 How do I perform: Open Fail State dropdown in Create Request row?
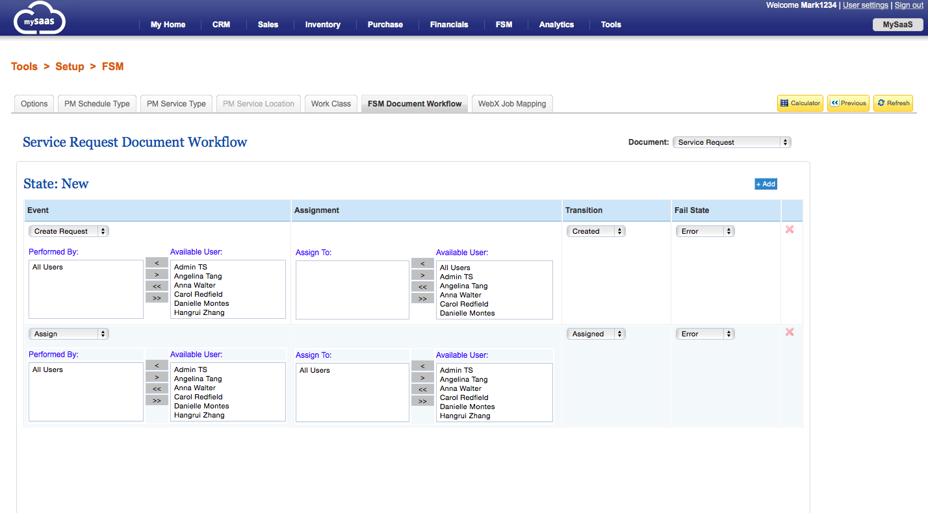coord(705,231)
